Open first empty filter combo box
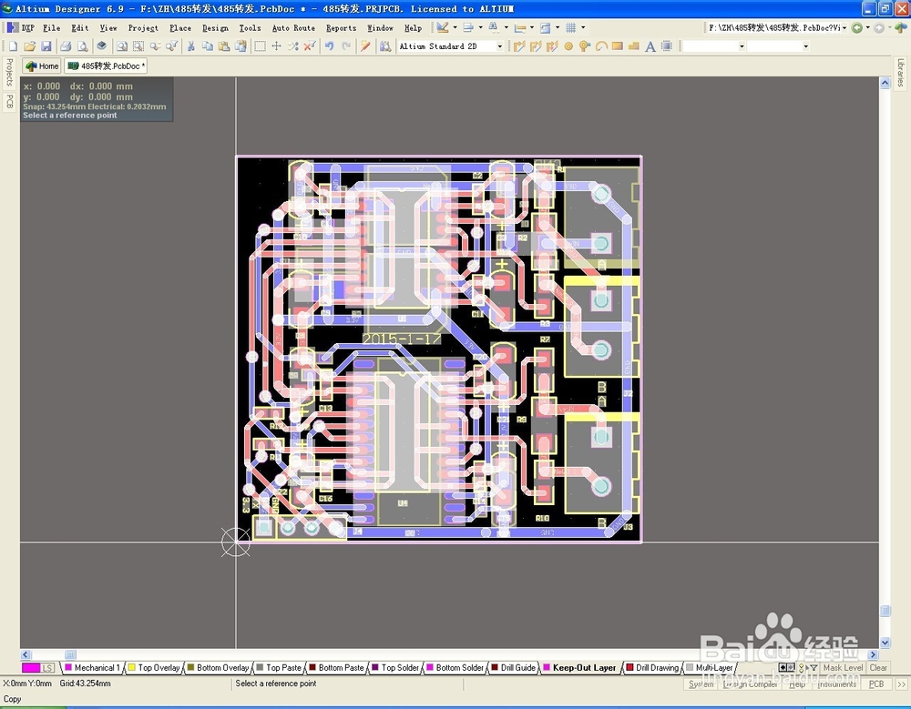The width and height of the screenshot is (911, 709). [x=714, y=46]
